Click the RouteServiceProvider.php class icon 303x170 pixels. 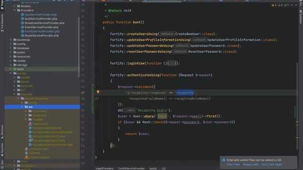pos(22,35)
